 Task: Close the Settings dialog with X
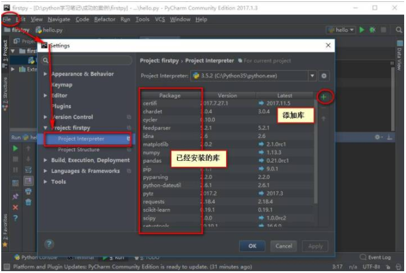pyautogui.click(x=328, y=46)
